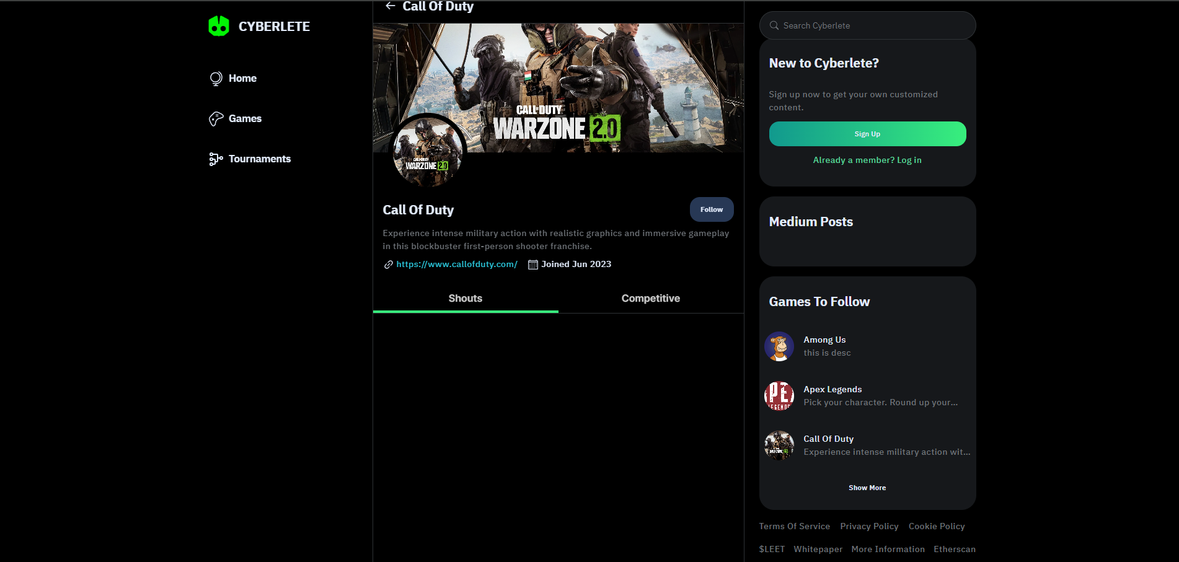Open the Whitepaper footer link

coord(818,549)
